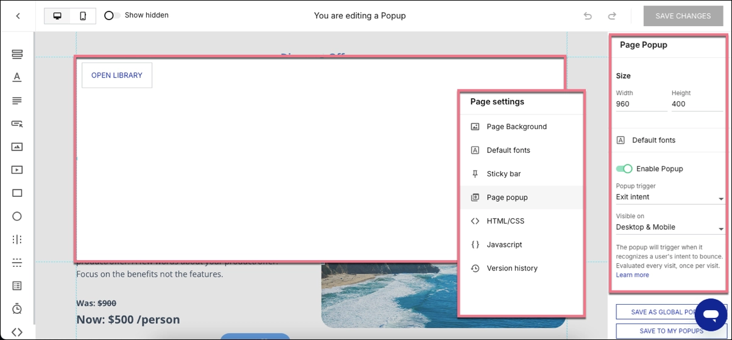Screen dimensions: 732x340
Task: Add a countdown timer element
Action: (x=17, y=308)
